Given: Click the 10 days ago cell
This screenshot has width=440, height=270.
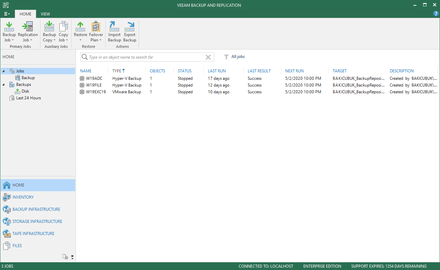Looking at the screenshot, I should pos(219,92).
